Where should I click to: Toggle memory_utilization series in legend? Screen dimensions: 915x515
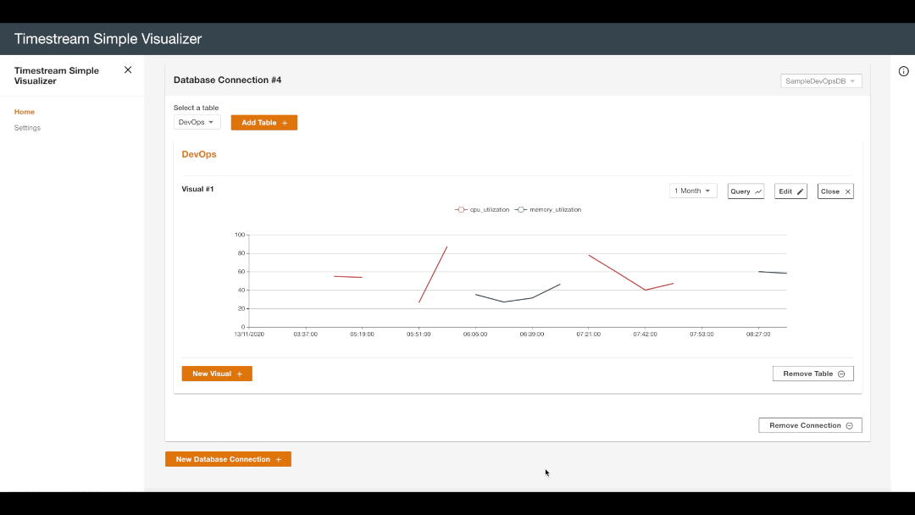548,209
